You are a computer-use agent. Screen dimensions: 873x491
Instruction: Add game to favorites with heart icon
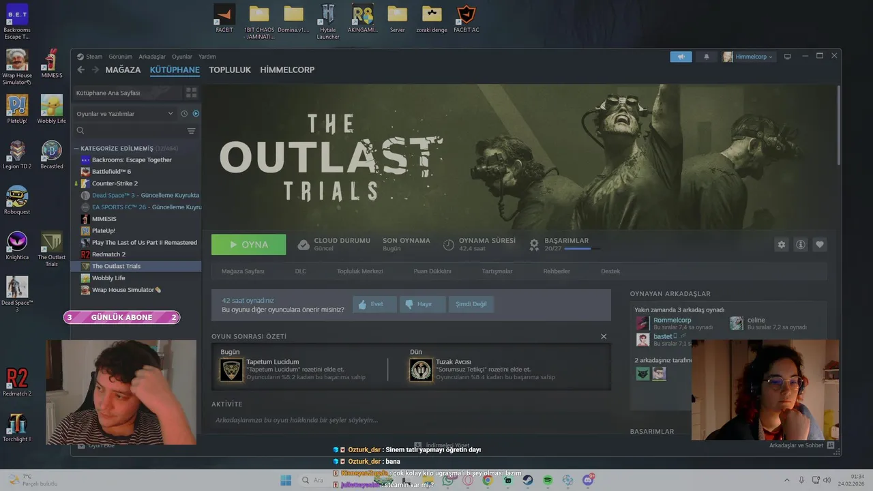point(820,245)
